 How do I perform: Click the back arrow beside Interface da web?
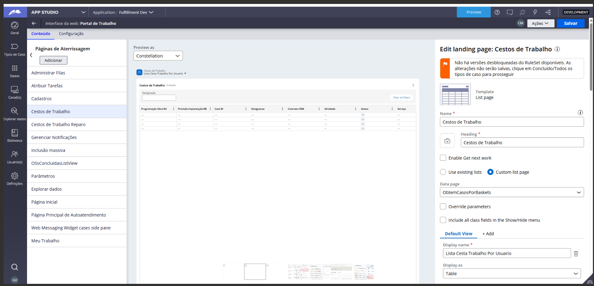coord(34,23)
